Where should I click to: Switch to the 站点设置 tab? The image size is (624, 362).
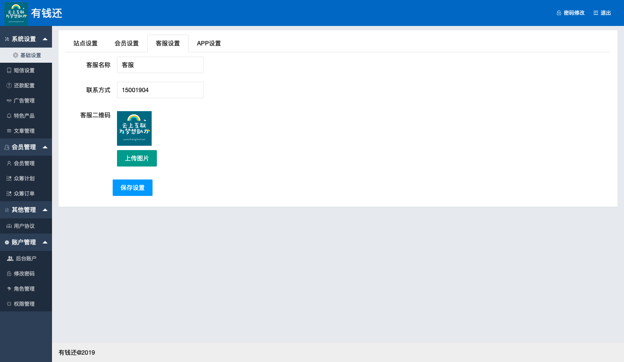click(x=85, y=43)
